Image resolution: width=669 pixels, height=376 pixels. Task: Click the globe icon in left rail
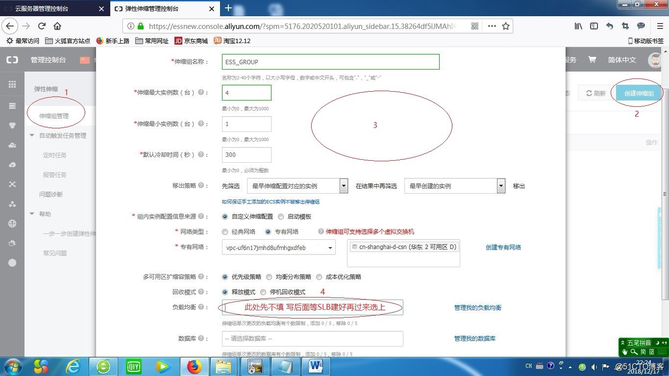pos(12,224)
